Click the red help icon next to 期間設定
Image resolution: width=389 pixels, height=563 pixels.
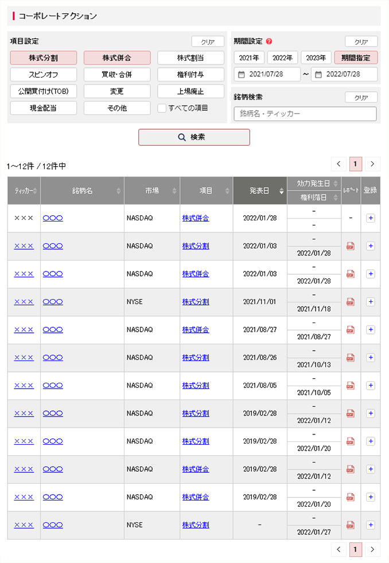(x=269, y=41)
